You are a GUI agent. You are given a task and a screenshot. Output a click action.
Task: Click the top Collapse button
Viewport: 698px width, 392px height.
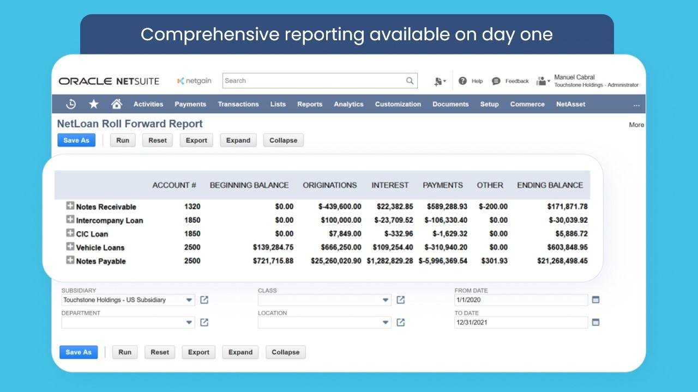pyautogui.click(x=284, y=140)
